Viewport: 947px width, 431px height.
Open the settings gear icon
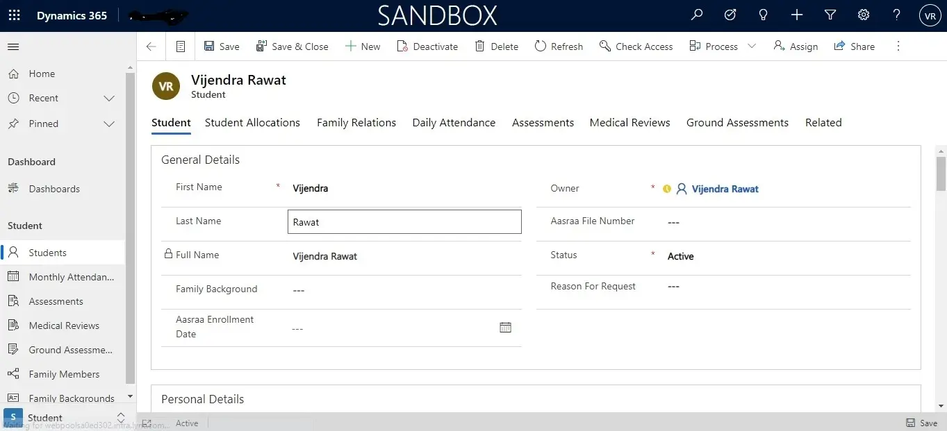[x=864, y=15]
